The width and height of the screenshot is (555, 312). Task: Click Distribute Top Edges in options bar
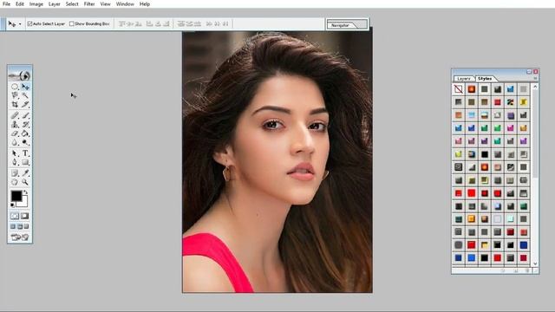181,23
